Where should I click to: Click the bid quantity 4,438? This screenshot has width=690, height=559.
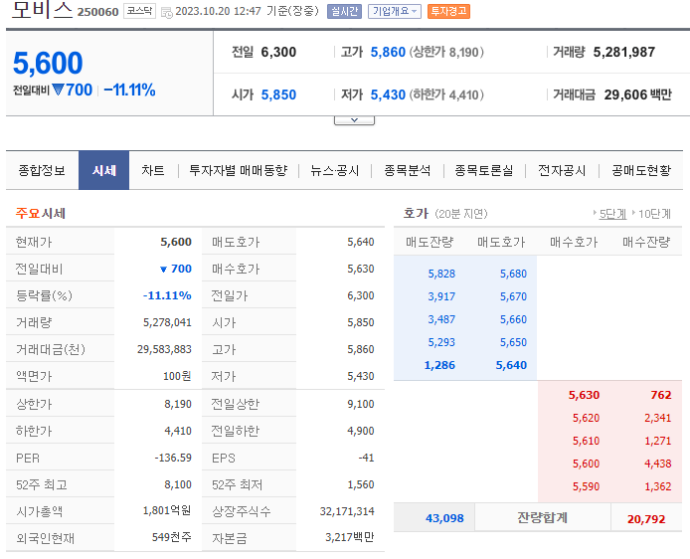pyautogui.click(x=658, y=464)
